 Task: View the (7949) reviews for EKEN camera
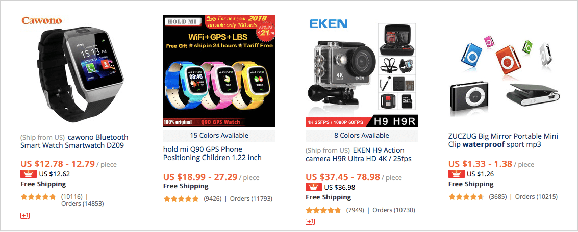[355, 210]
